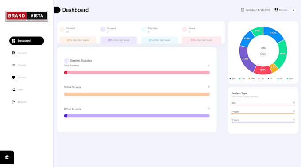Click the Users stat card icon

(x=185, y=29)
